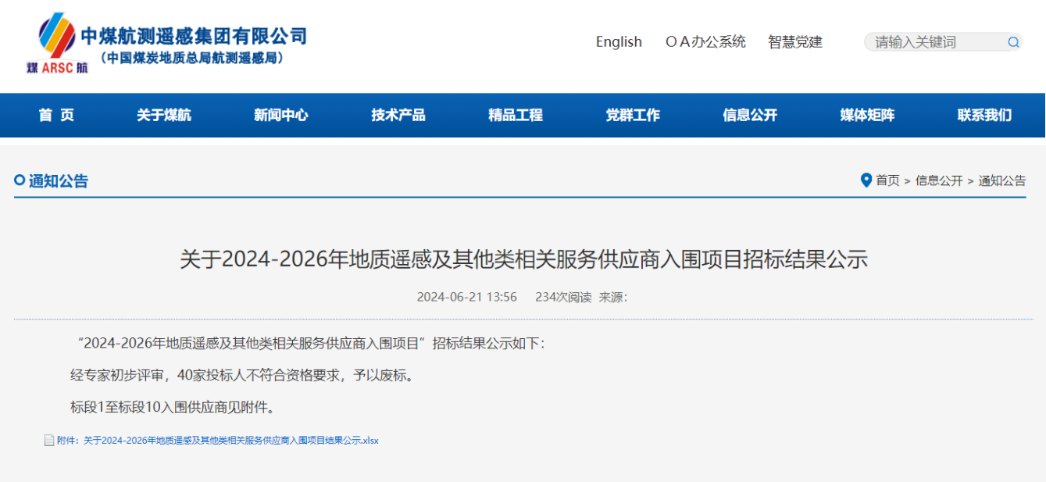Click the search magnifier icon

pyautogui.click(x=1012, y=42)
